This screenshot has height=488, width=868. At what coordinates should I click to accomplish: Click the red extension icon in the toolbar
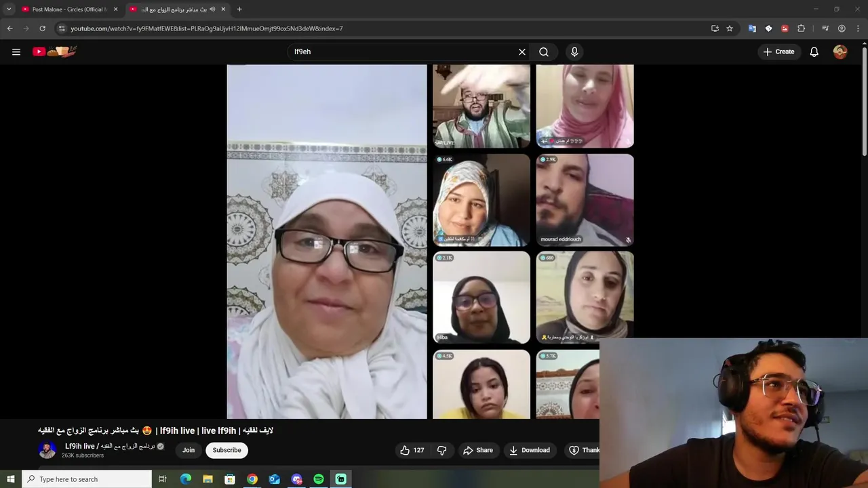[x=785, y=28]
